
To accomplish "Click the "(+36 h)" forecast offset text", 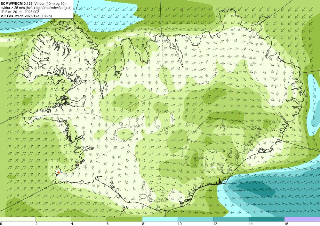I will (46, 16).
